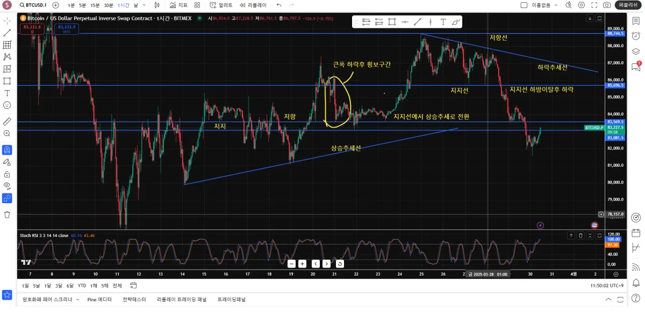Open the favorites star toolbar button
The height and width of the screenshot is (312, 645).
pyautogui.click(x=7, y=295)
